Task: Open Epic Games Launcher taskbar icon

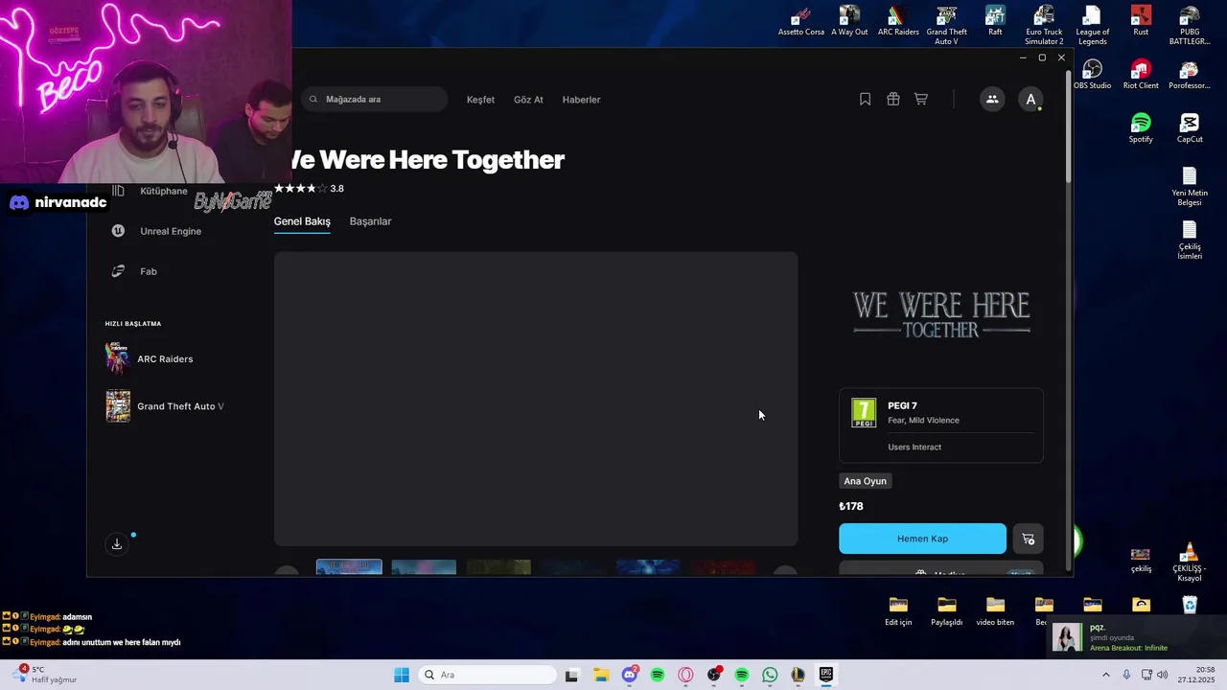Action: pyautogui.click(x=825, y=675)
